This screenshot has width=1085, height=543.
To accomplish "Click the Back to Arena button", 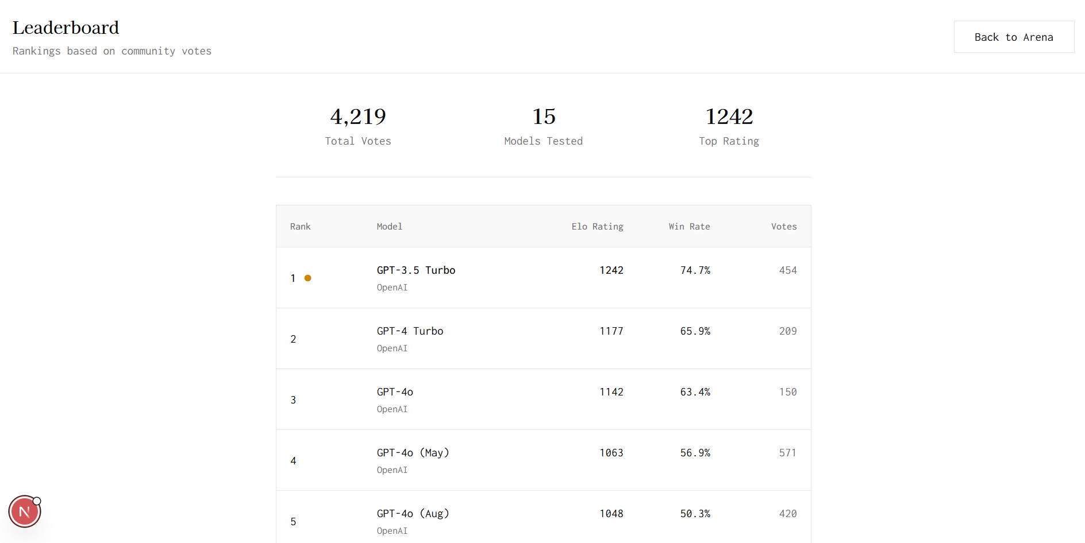I will coord(1014,37).
